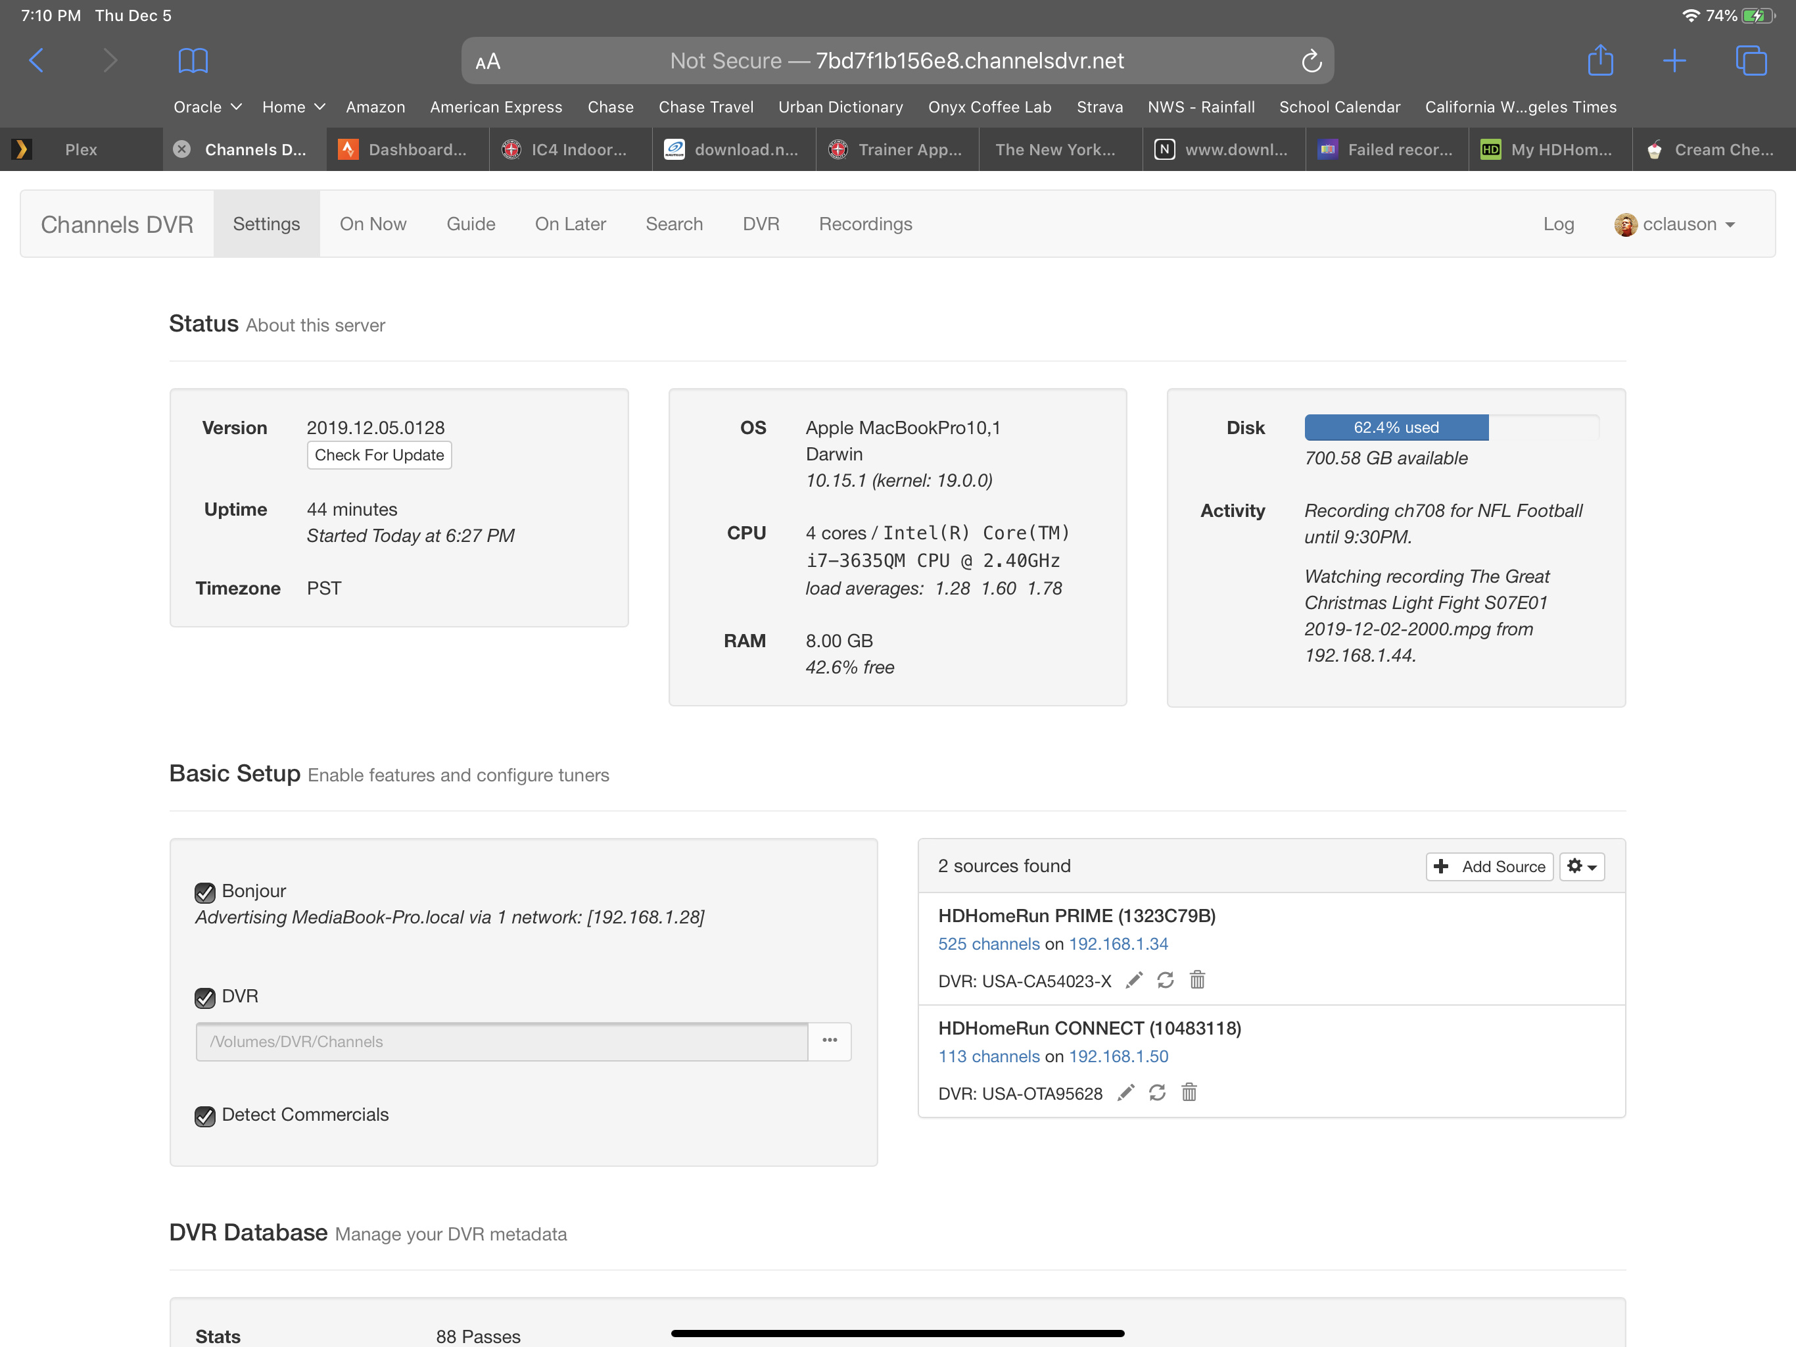Open the Safari bookmarks book icon
This screenshot has width=1796, height=1347.
click(193, 61)
